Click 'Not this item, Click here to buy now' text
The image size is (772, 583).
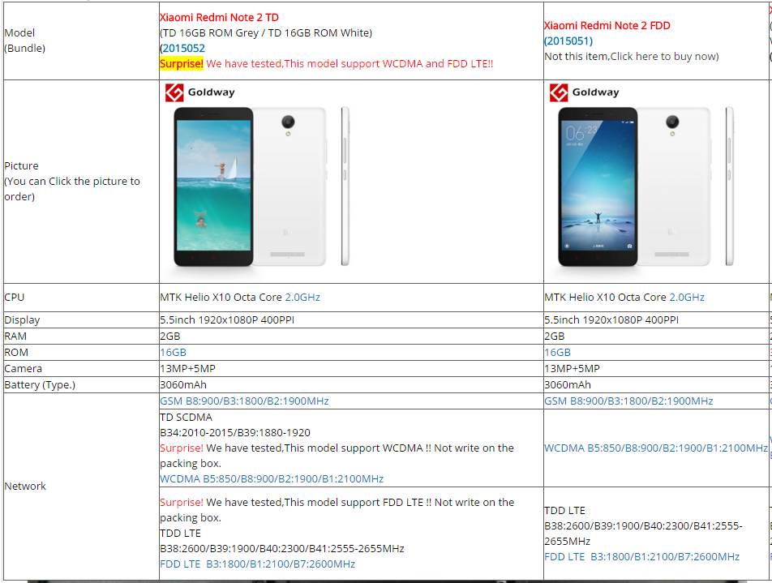[x=631, y=57]
